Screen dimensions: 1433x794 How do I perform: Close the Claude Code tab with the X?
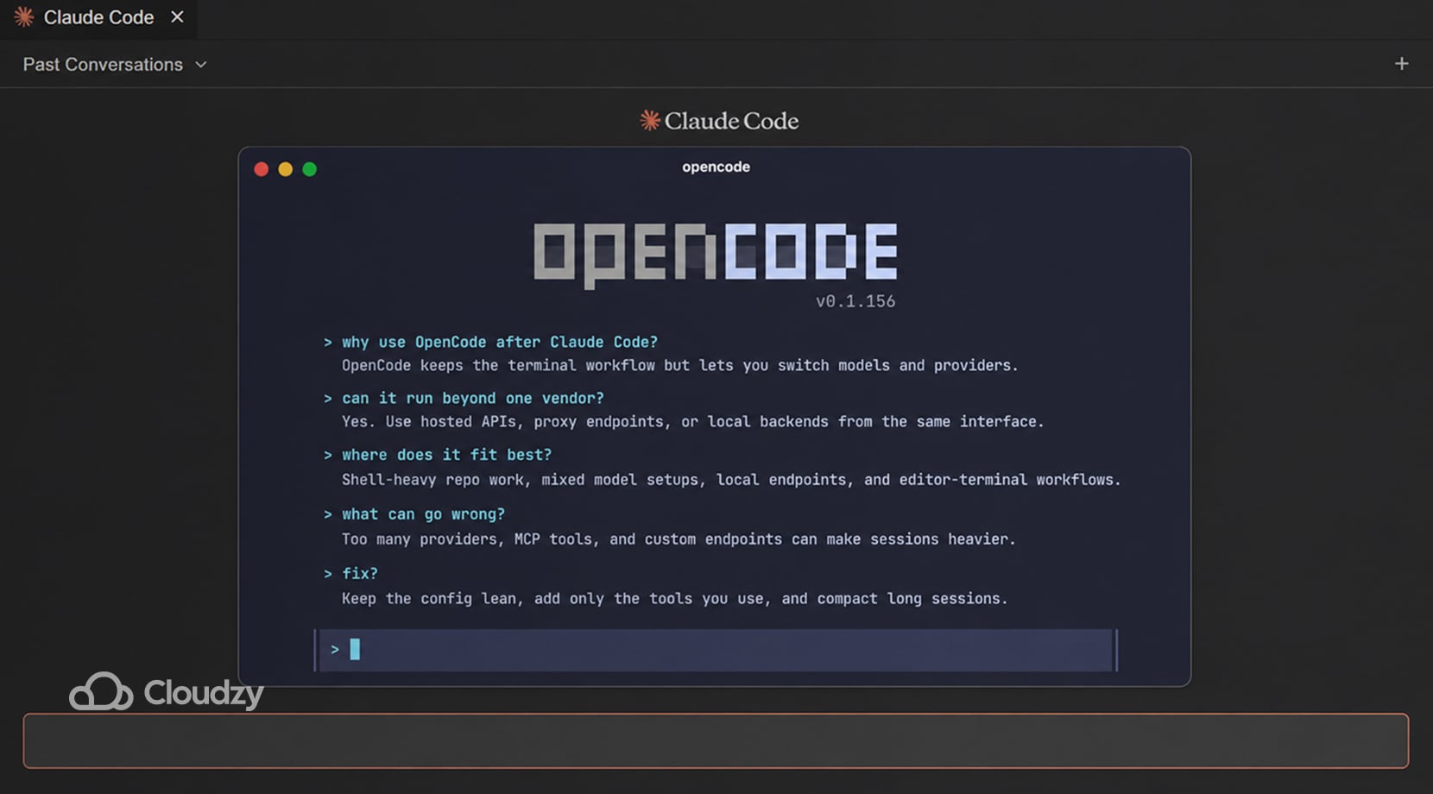click(176, 16)
